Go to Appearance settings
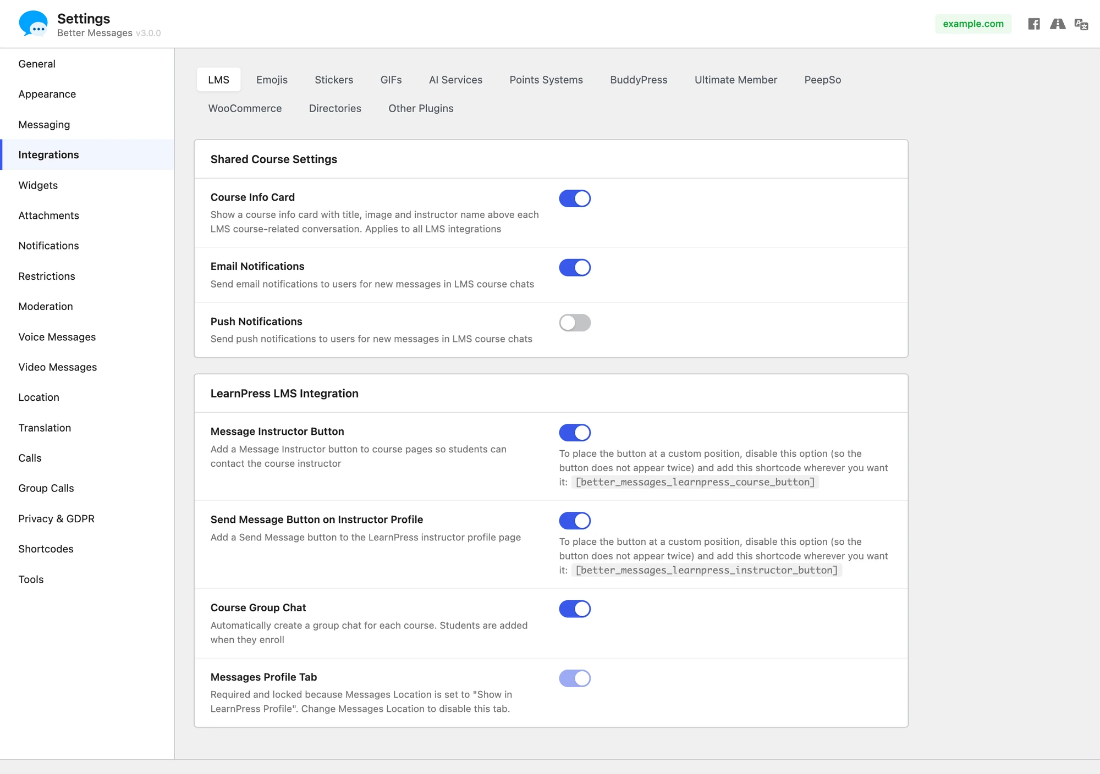The image size is (1100, 774). (87, 94)
